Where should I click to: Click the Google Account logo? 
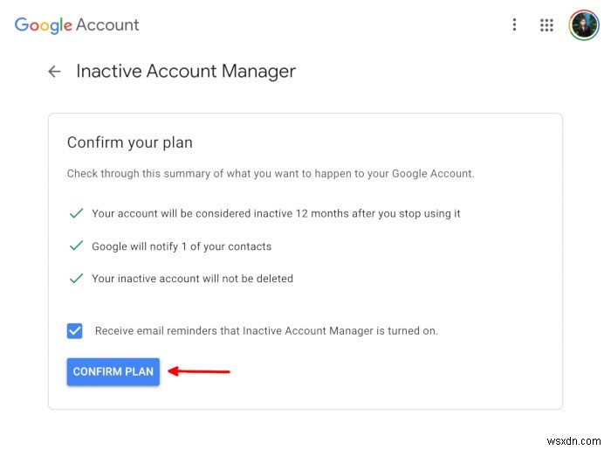pyautogui.click(x=77, y=25)
